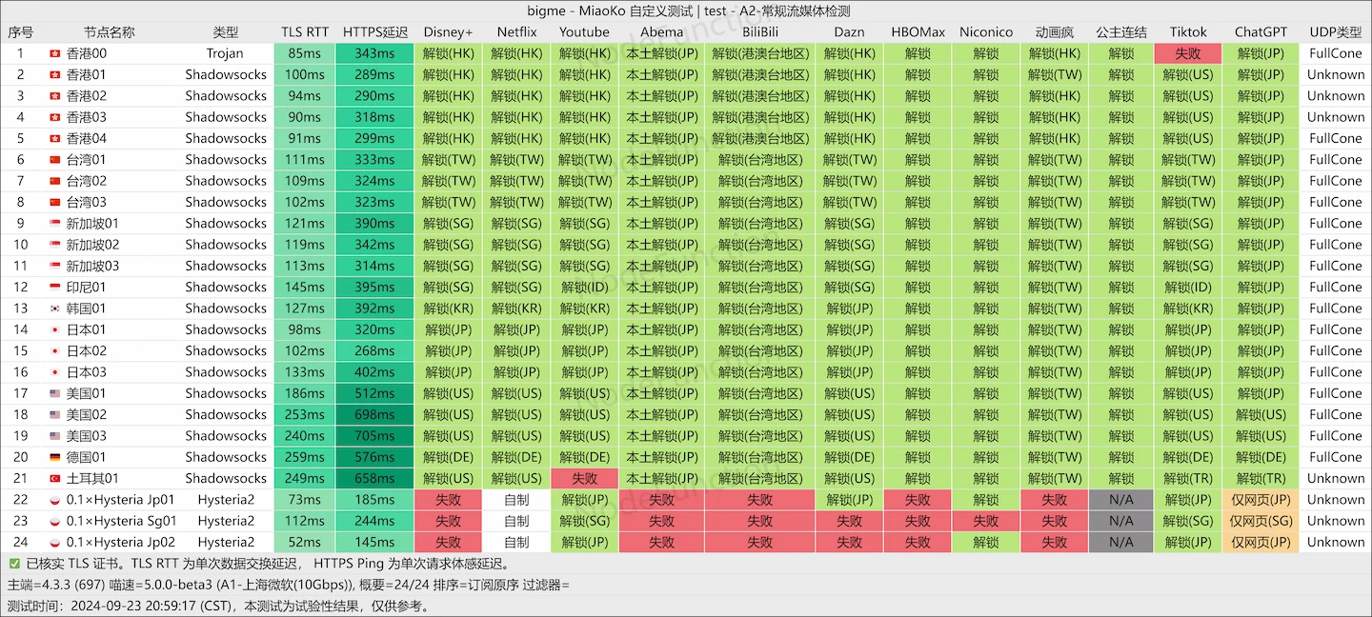Click the 705ms HTTPS latency cell
Screen dimensions: 1372x617
coord(374,436)
